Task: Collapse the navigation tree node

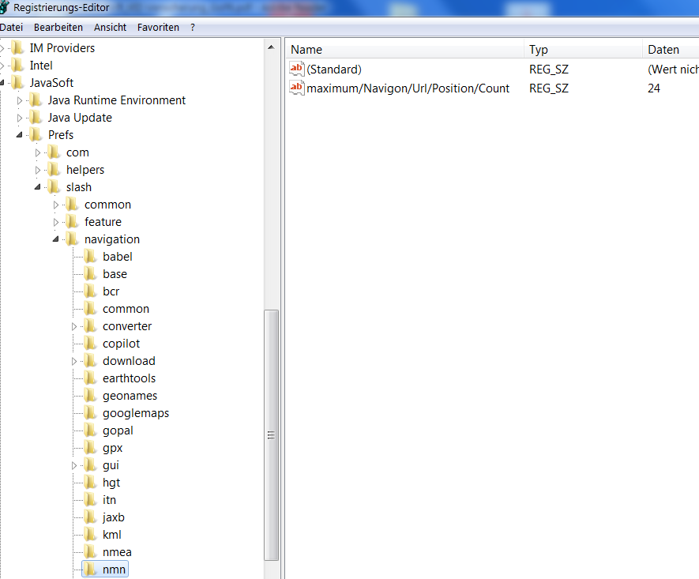Action: [x=56, y=239]
